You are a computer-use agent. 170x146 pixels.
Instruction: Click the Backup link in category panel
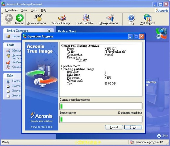[x=17, y=36]
